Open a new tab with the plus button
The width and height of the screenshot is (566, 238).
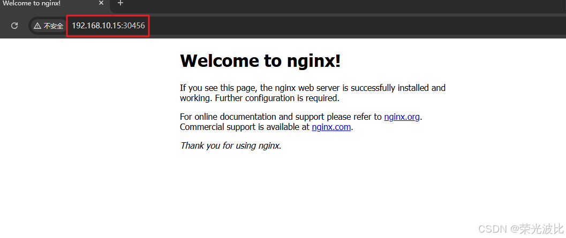pos(120,3)
